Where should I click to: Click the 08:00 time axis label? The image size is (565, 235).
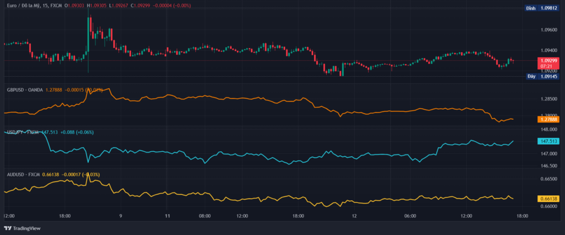205,216
